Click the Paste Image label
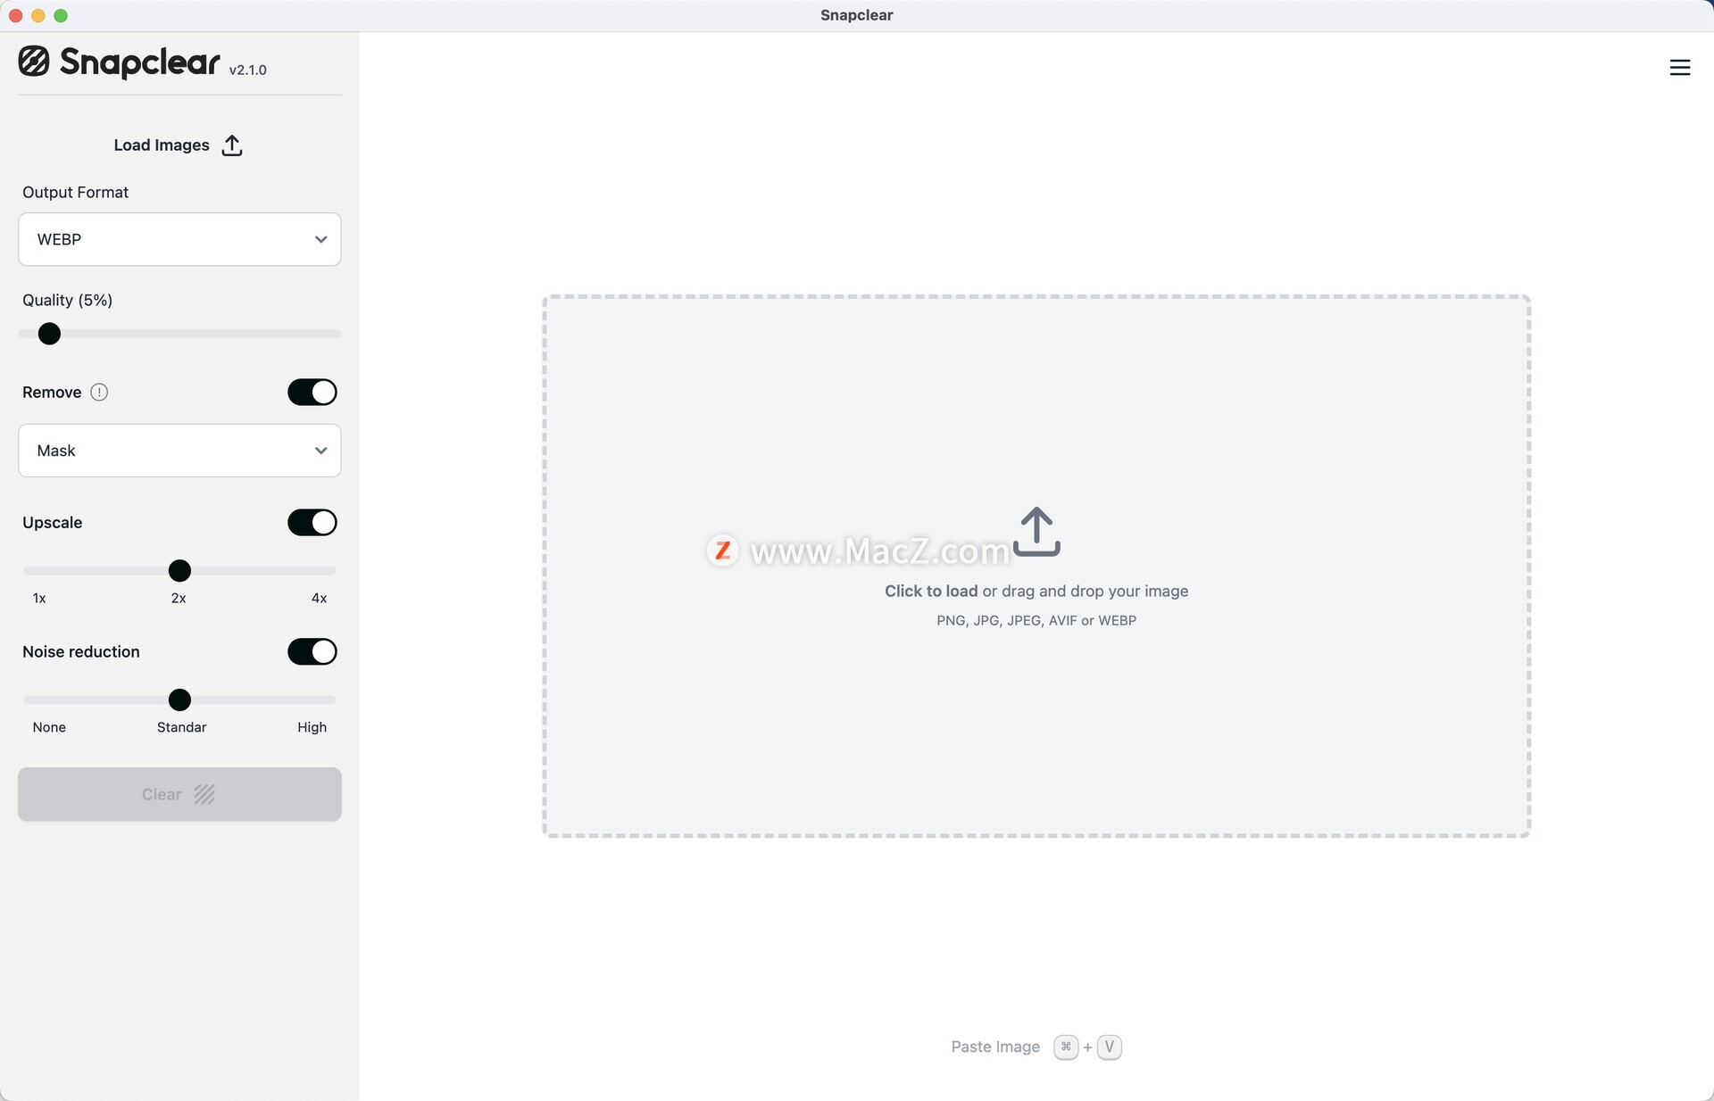 (995, 1047)
